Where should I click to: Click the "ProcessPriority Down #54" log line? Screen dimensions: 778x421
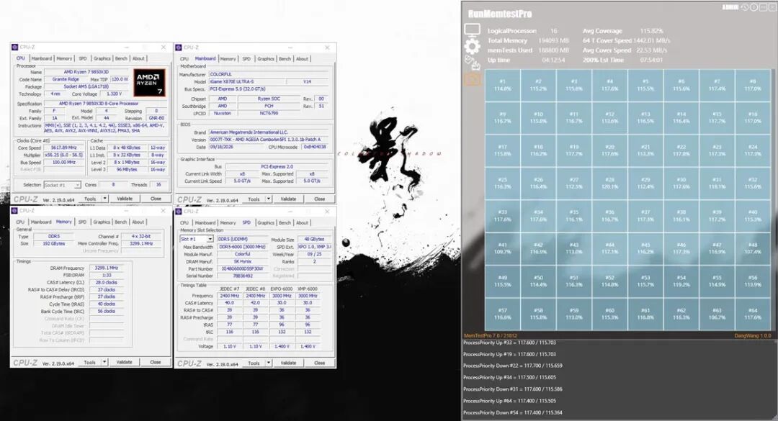click(513, 412)
